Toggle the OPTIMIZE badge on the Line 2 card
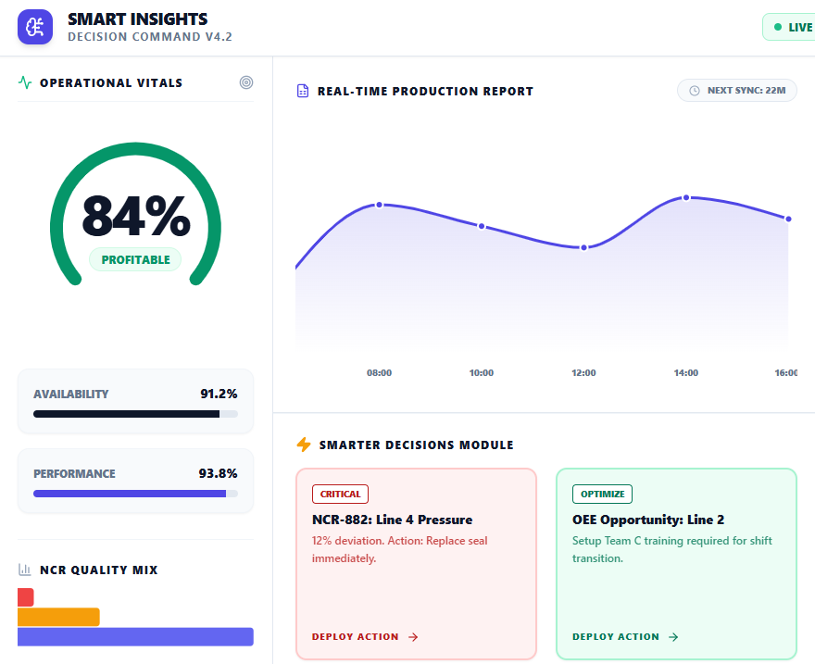Viewport: 815px width, 664px height. (x=602, y=494)
